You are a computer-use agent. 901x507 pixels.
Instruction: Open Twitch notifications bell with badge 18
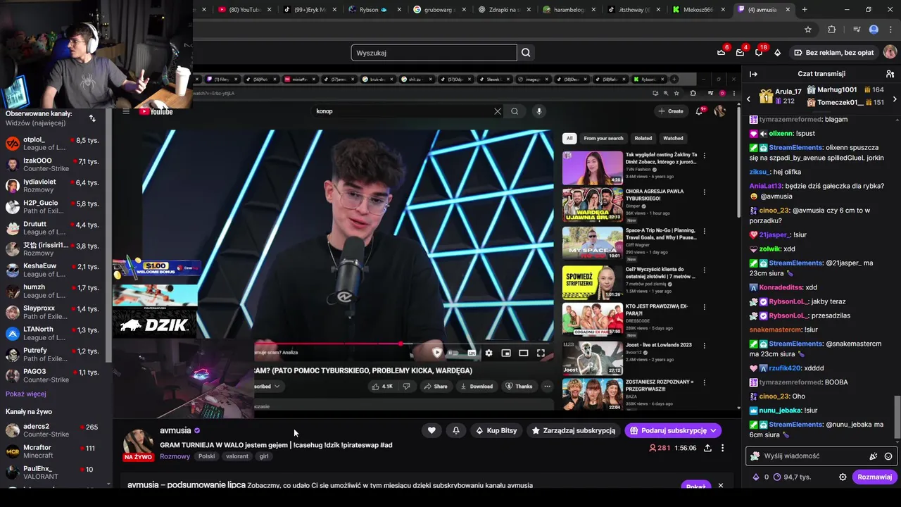(x=759, y=52)
